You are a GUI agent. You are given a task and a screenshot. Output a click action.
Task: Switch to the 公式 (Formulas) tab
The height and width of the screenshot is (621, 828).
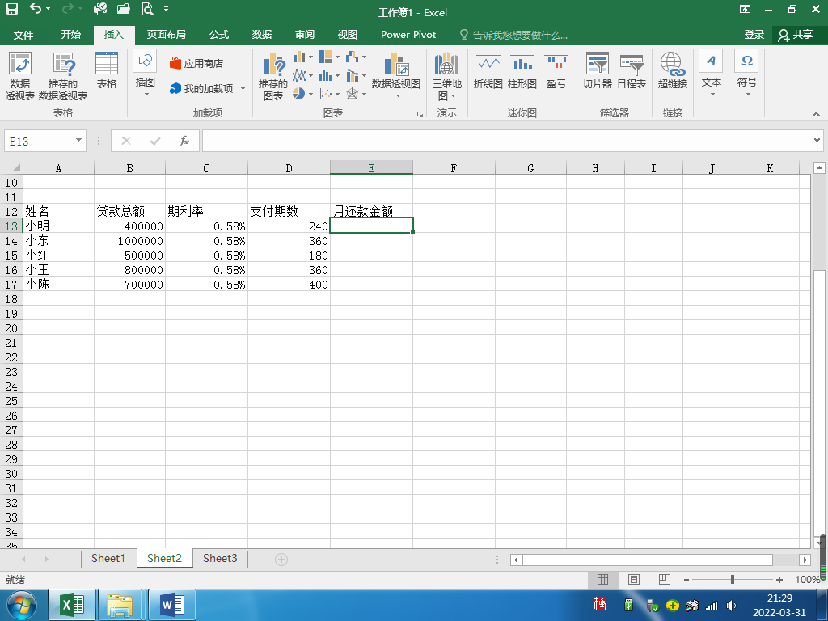pos(219,35)
